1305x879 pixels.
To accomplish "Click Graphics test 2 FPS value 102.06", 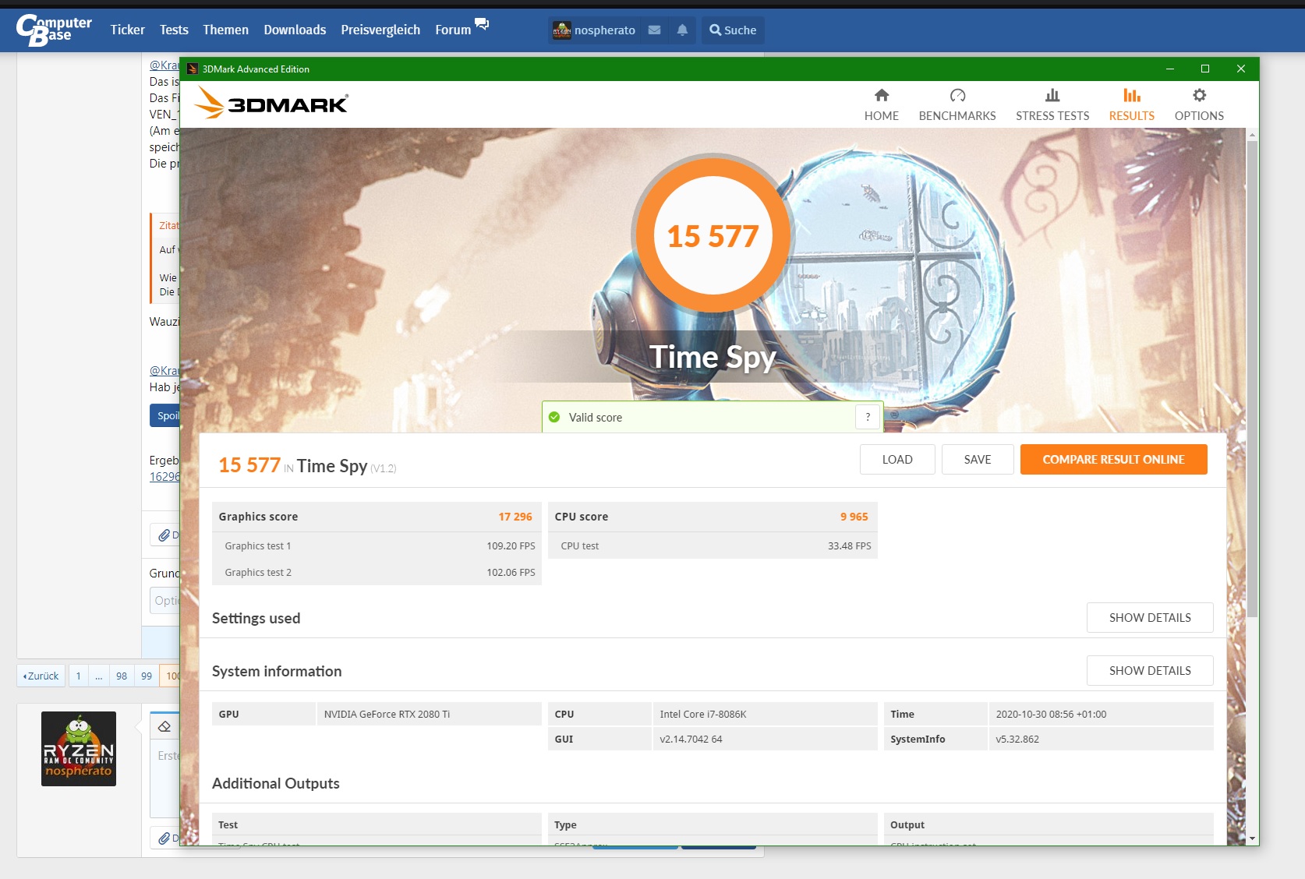I will point(511,572).
